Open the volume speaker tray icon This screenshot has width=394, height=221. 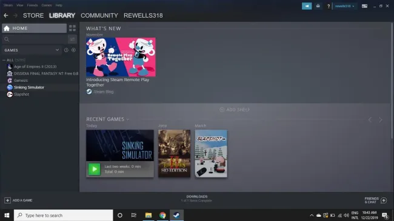(x=346, y=215)
